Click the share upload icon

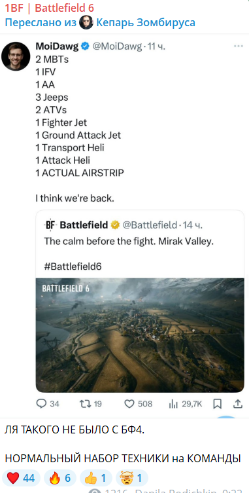238,404
